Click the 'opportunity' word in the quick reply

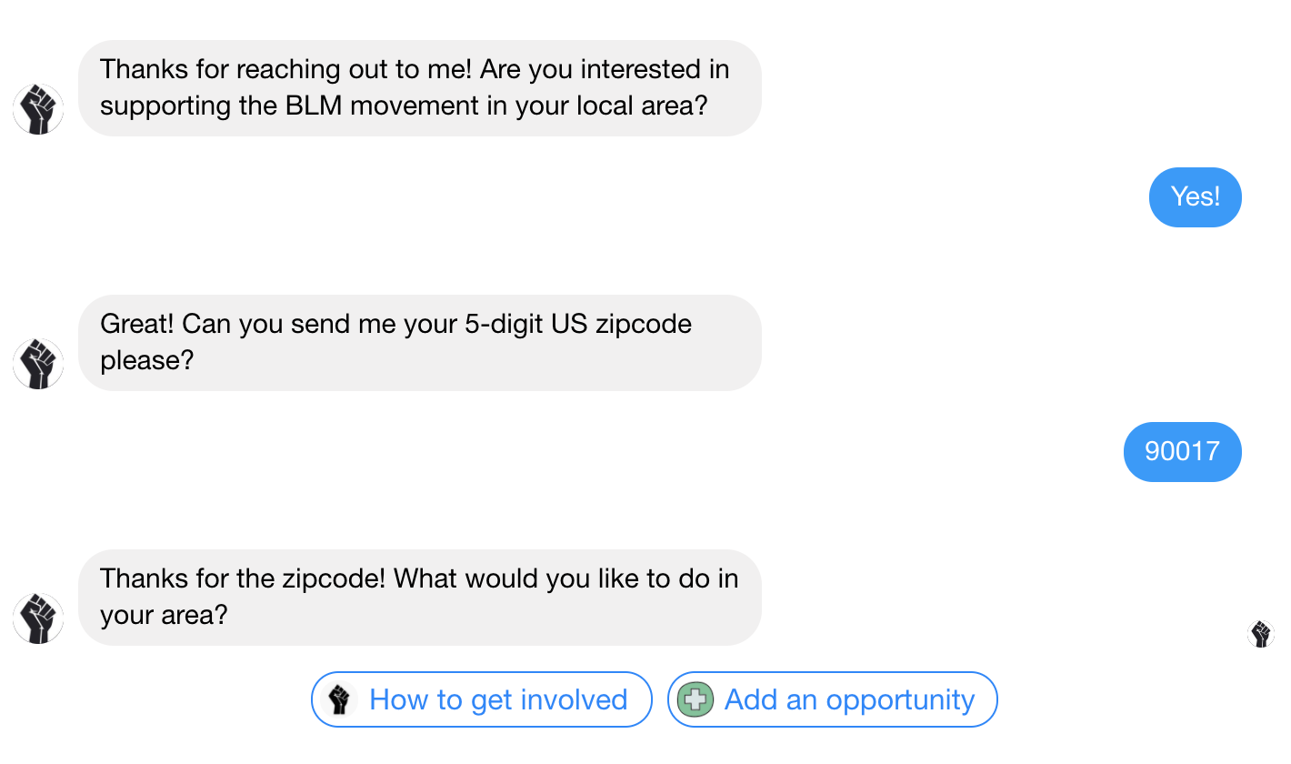[900, 699]
